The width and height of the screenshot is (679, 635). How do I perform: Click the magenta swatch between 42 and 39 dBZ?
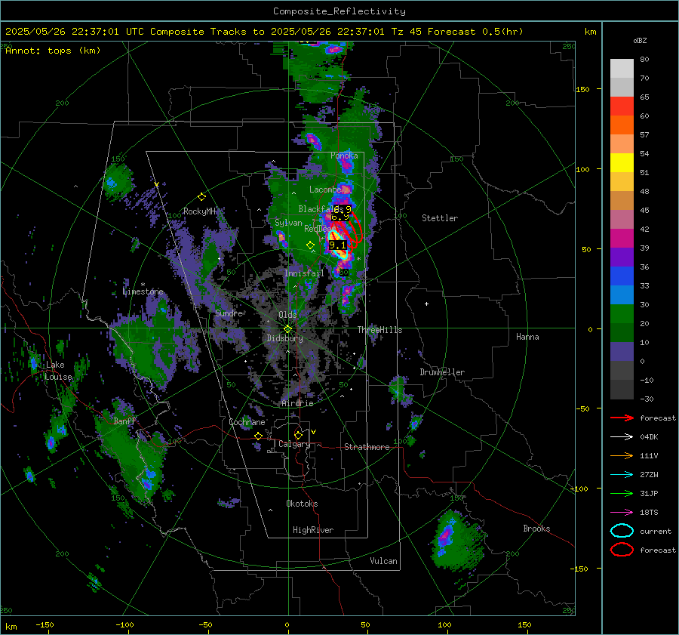coord(622,239)
